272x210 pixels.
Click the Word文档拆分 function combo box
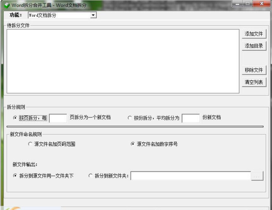pyautogui.click(x=62, y=15)
